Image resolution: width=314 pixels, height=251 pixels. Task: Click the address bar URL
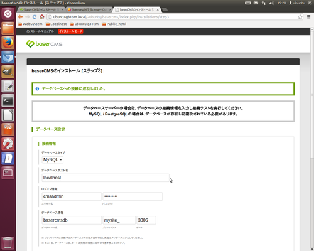(x=111, y=17)
